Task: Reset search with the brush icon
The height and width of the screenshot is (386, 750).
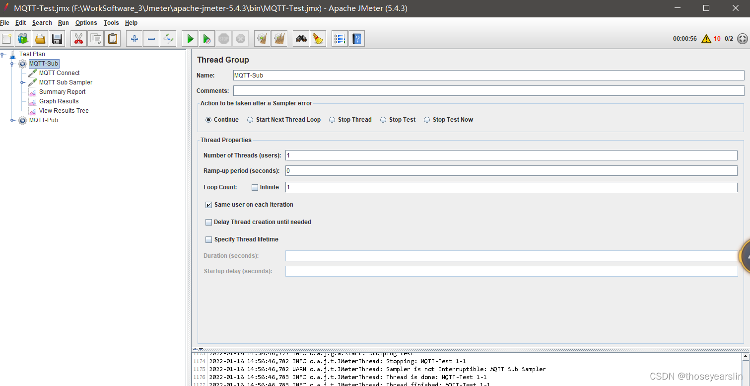Action: point(318,38)
